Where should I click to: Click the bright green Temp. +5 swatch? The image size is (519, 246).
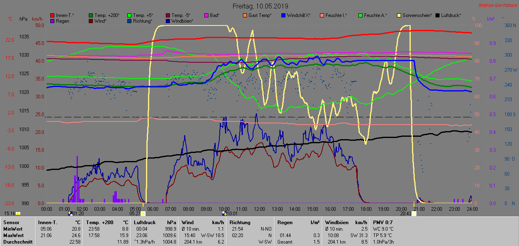[130, 15]
